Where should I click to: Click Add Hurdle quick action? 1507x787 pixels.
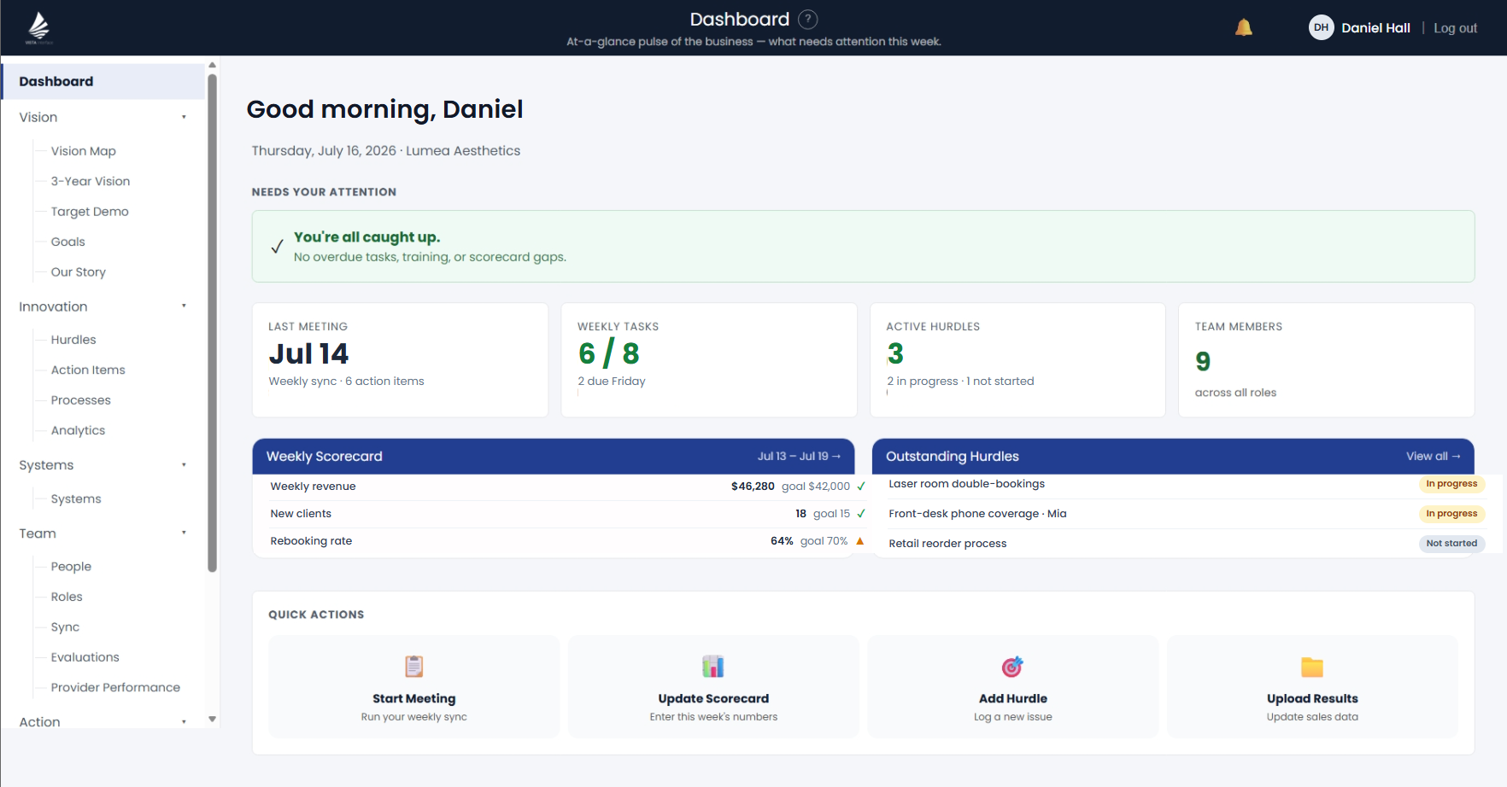coord(1013,686)
